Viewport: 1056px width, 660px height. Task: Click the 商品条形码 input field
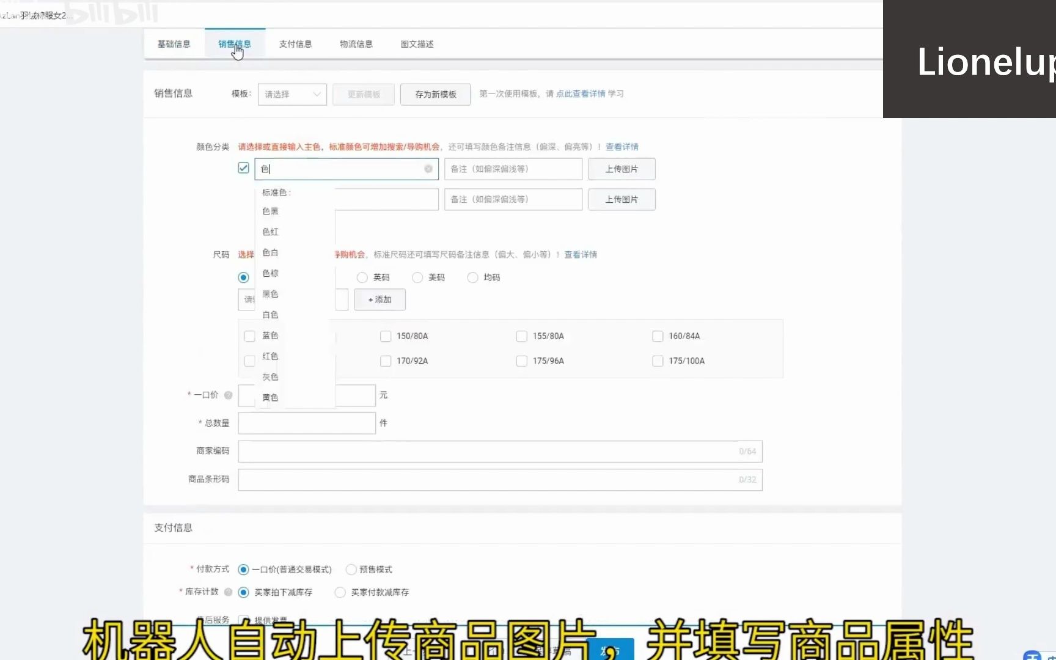coord(501,480)
